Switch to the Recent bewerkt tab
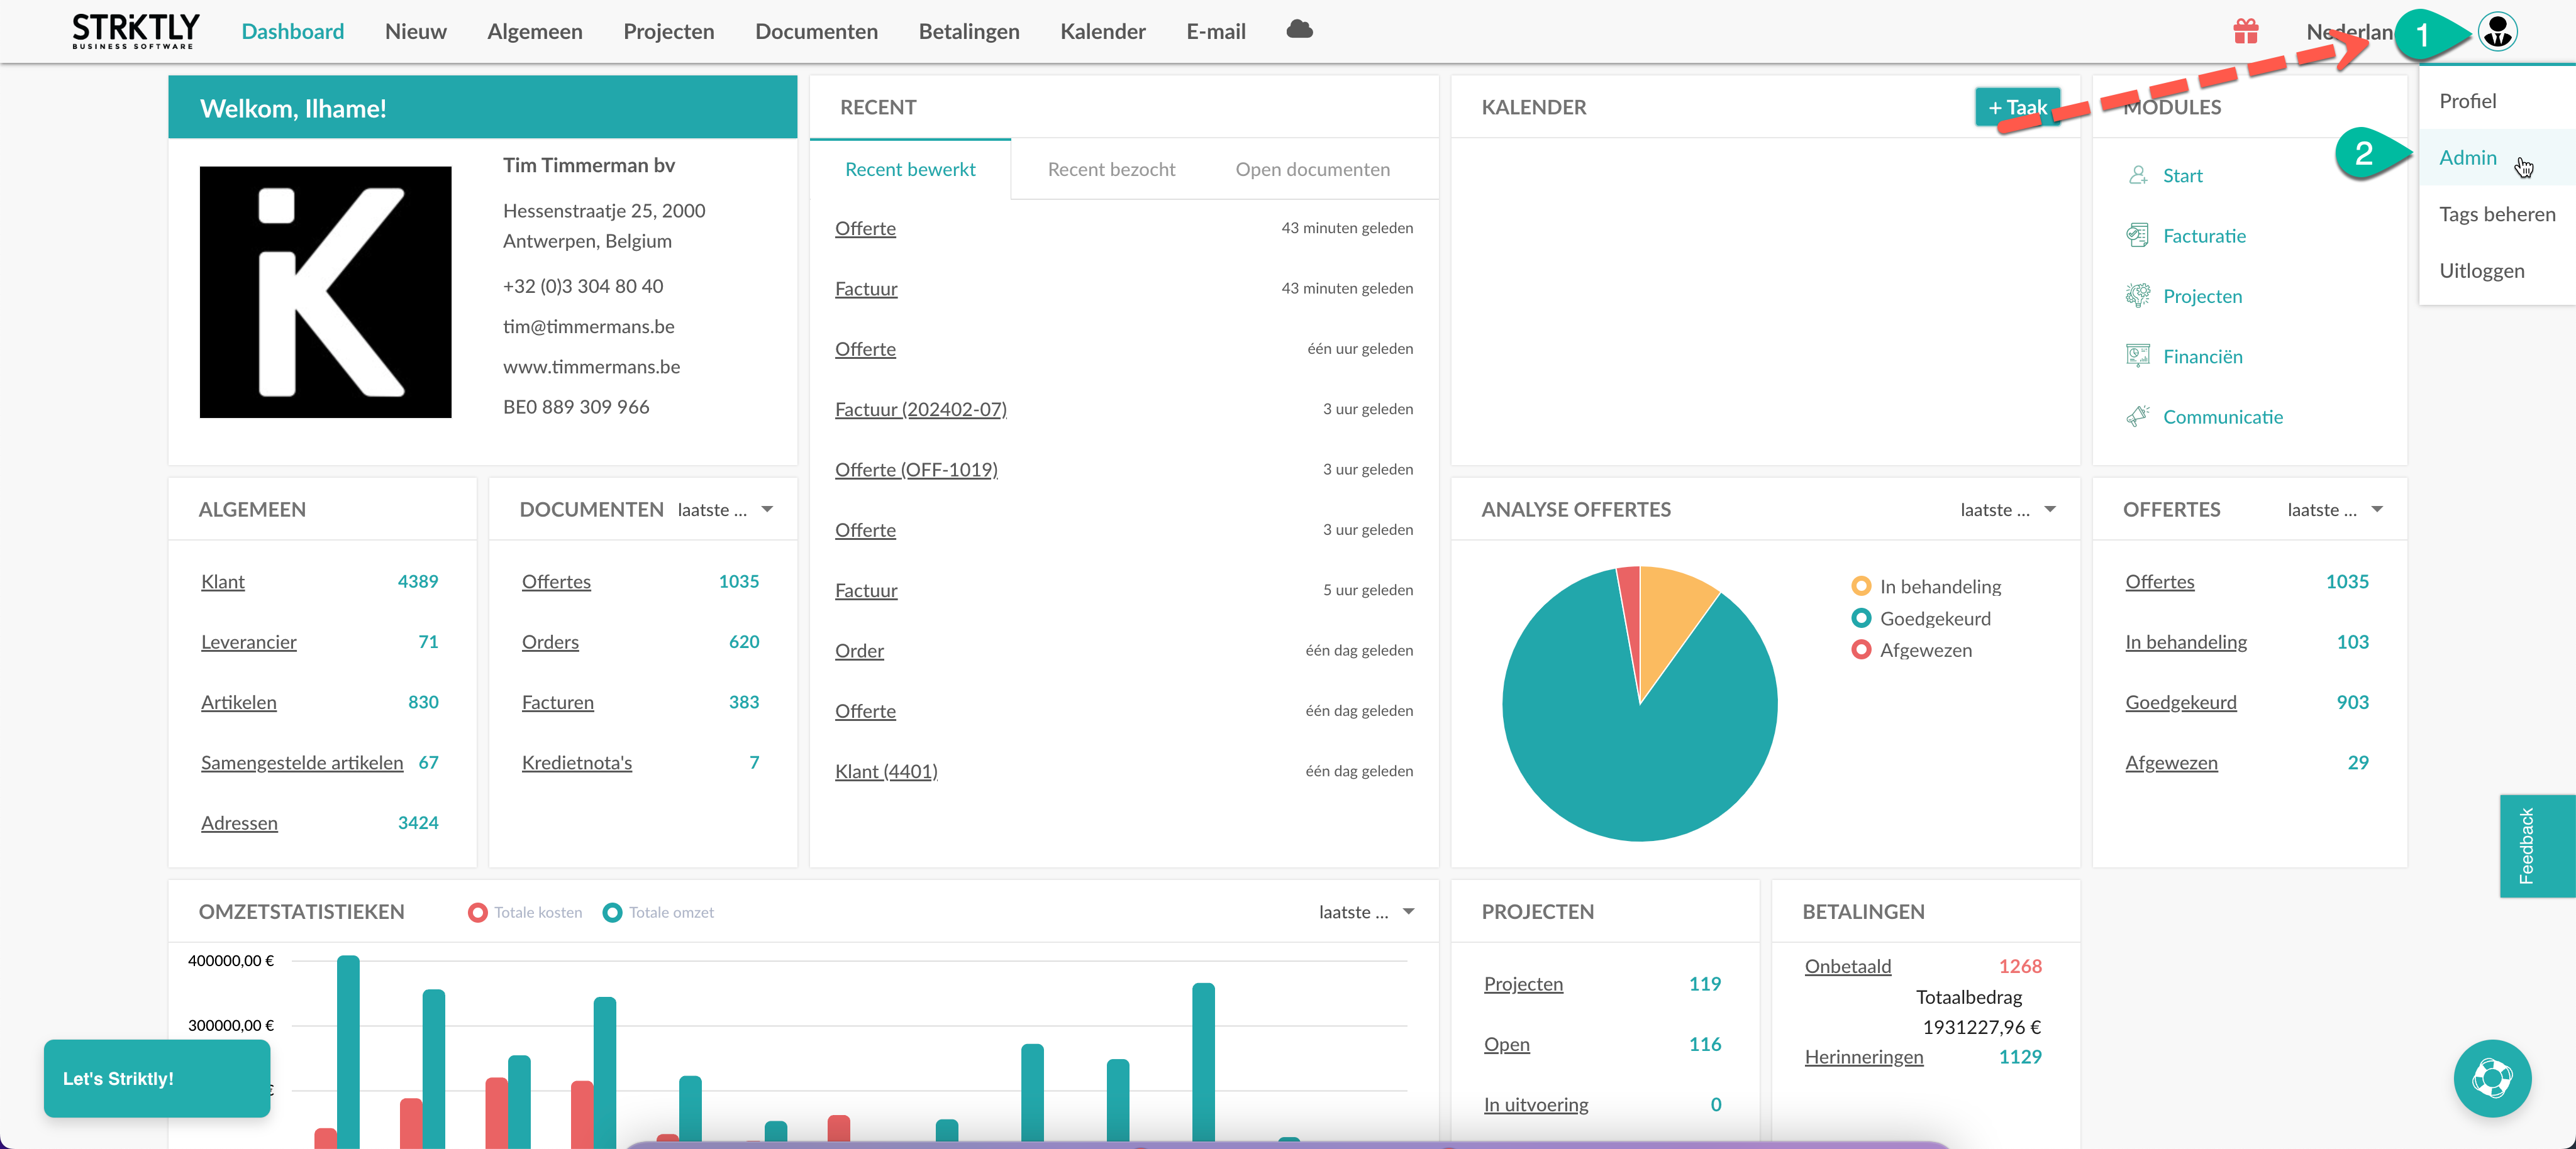 [x=910, y=169]
